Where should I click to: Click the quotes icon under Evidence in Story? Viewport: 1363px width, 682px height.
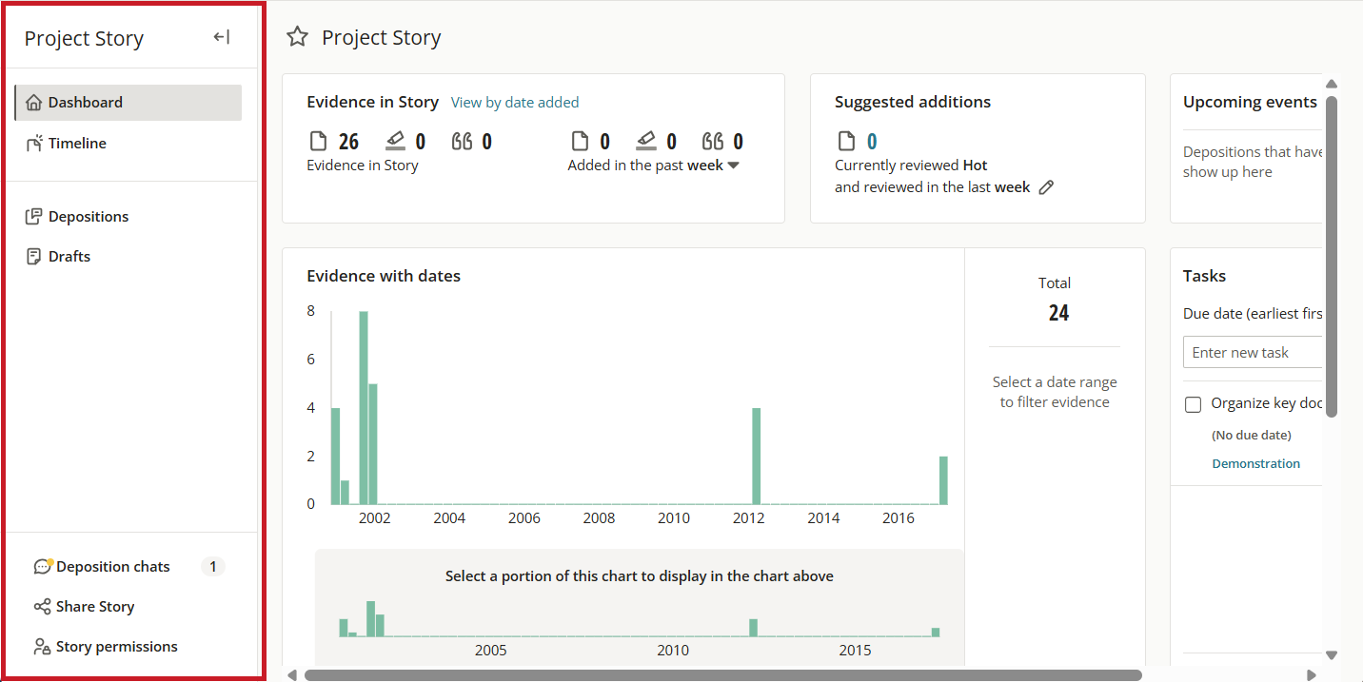(x=463, y=142)
